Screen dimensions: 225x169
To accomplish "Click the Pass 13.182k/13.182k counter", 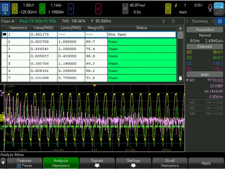I will pyautogui.click(x=38, y=21).
